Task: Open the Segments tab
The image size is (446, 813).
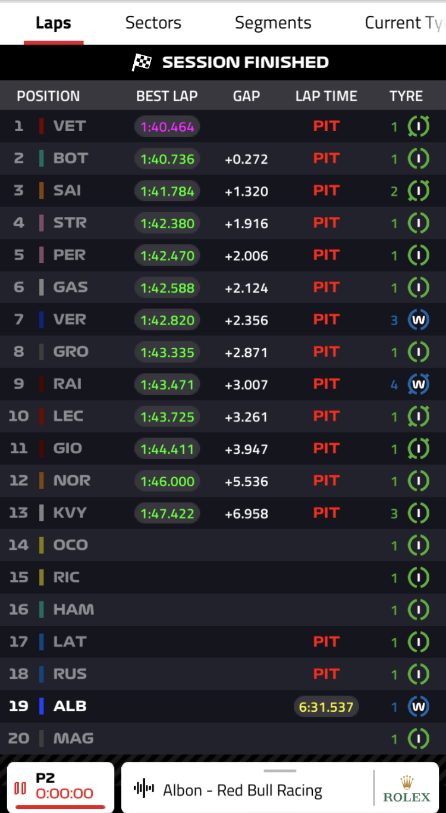Action: (x=273, y=23)
